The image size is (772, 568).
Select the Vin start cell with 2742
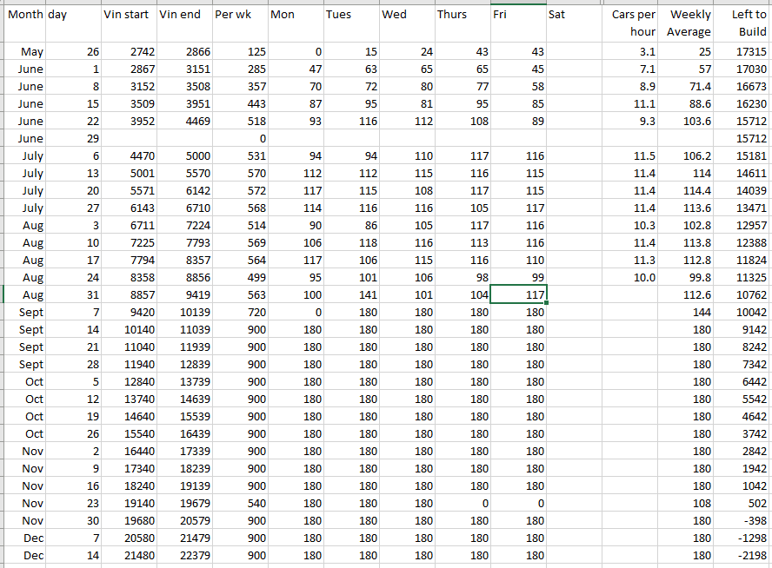point(128,52)
